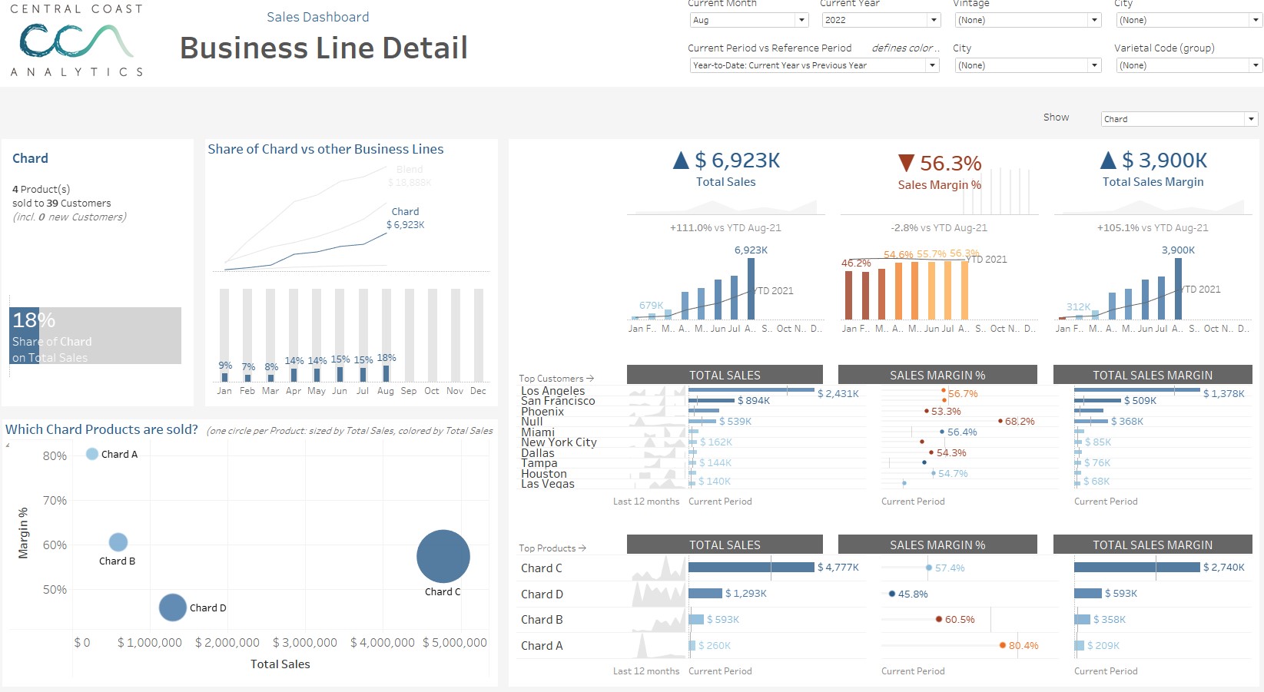Click the Jan 9% share bar
Image resolution: width=1264 pixels, height=692 pixels.
coord(224,377)
